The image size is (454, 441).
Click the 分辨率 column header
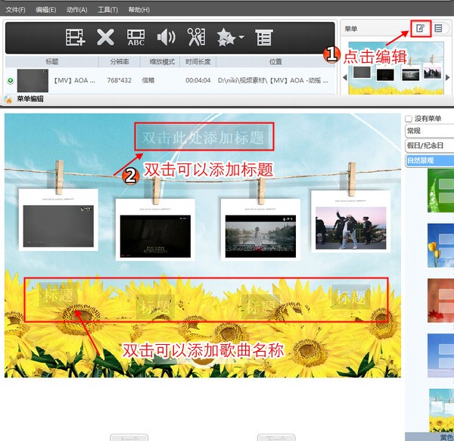click(x=120, y=61)
